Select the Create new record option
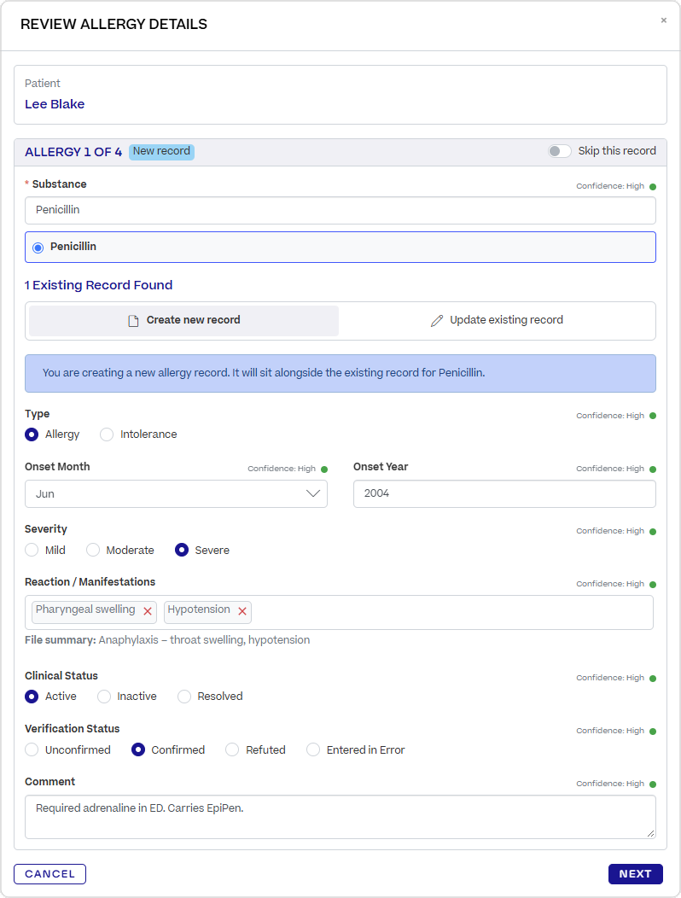 pos(183,321)
